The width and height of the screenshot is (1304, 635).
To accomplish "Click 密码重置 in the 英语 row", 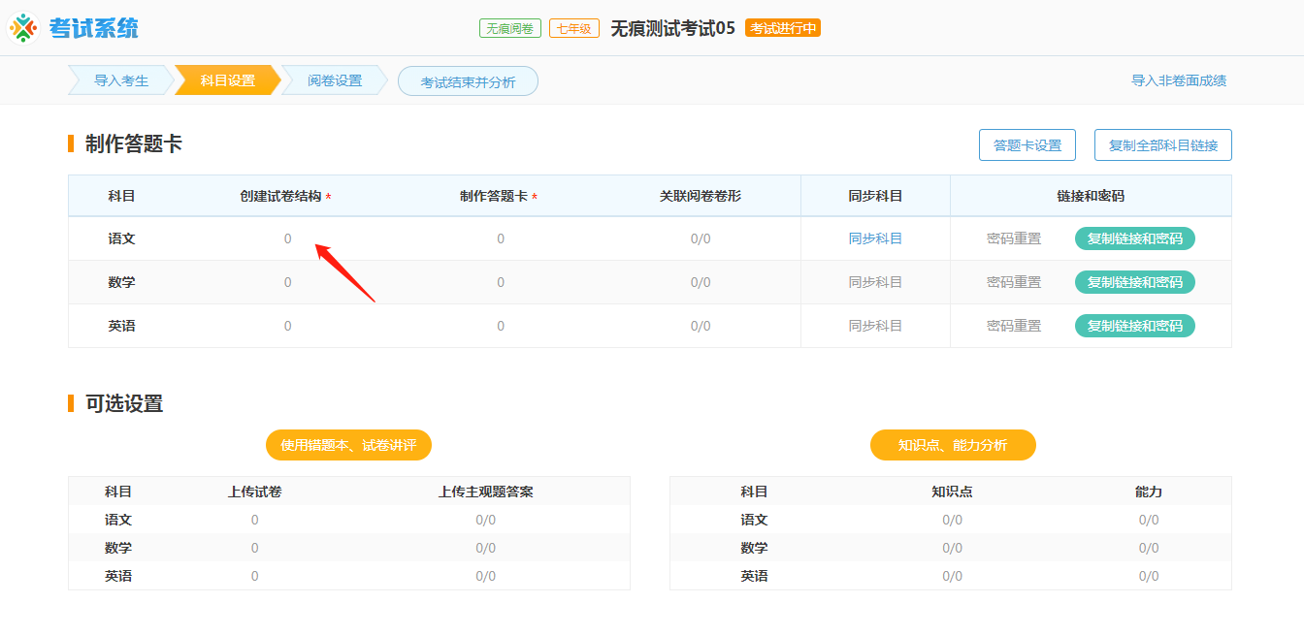I will pyautogui.click(x=1014, y=326).
